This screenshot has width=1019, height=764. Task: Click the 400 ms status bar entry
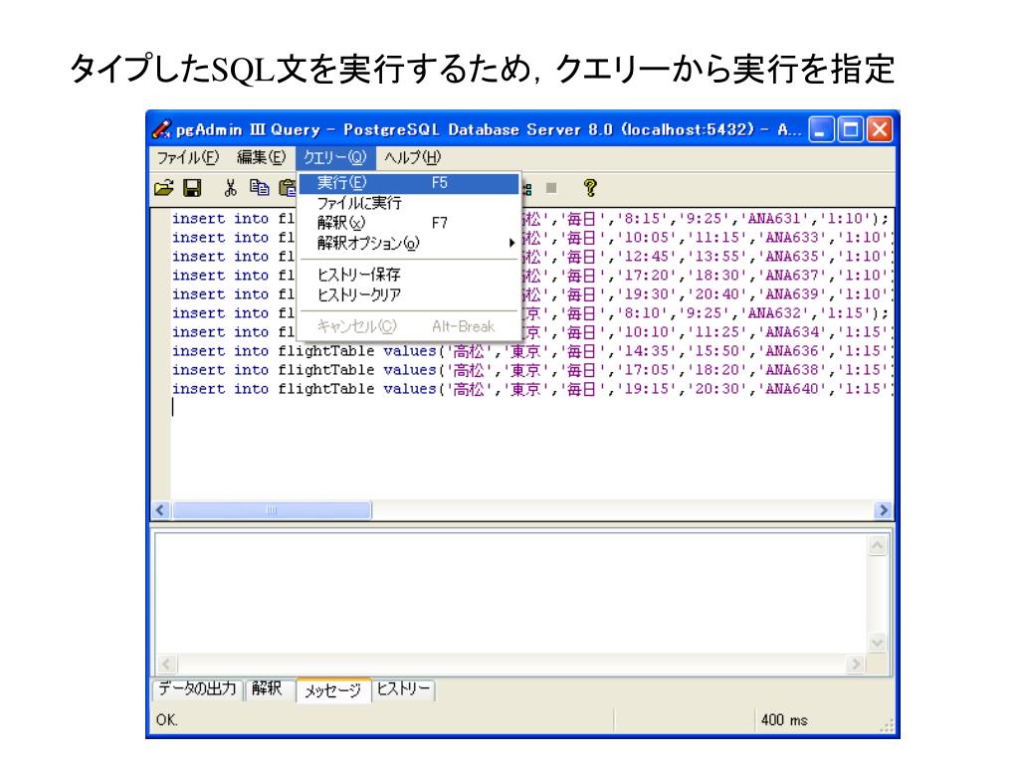784,720
